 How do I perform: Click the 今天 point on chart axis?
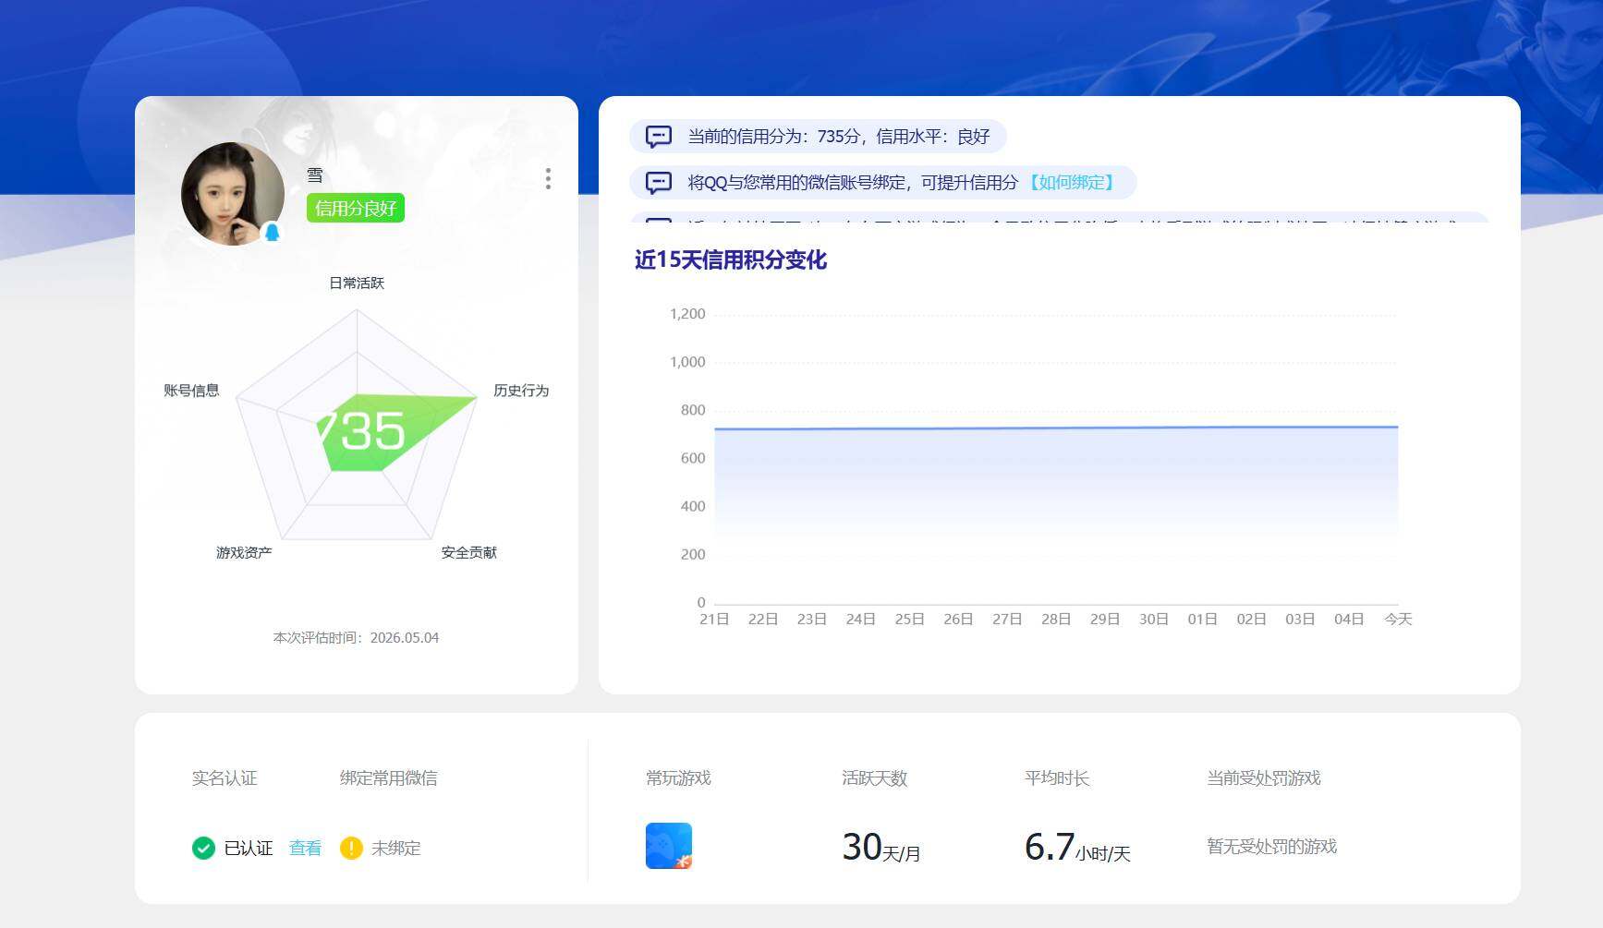point(1398,620)
